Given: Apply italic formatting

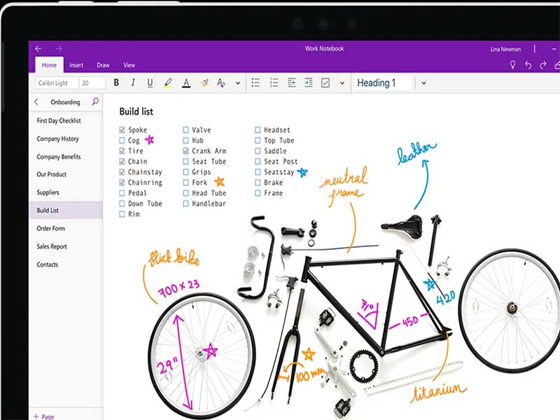Looking at the screenshot, I should [133, 83].
